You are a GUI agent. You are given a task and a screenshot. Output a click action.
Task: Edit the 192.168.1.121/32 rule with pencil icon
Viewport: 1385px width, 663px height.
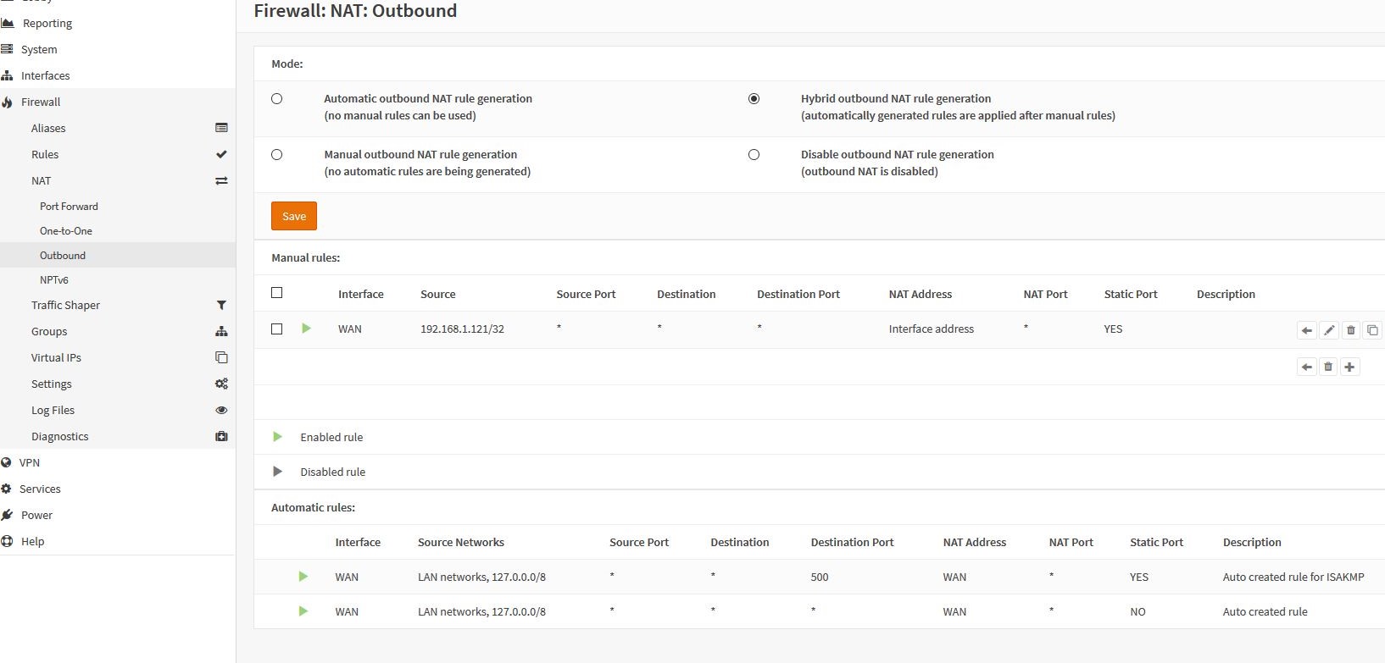click(x=1328, y=330)
